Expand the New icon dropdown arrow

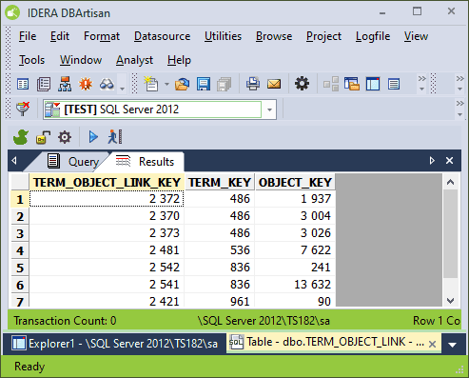coord(166,84)
